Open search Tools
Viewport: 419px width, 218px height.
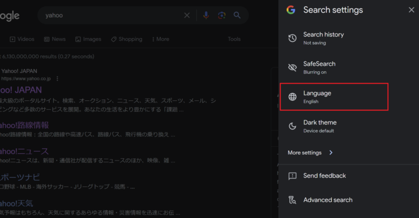click(x=234, y=39)
